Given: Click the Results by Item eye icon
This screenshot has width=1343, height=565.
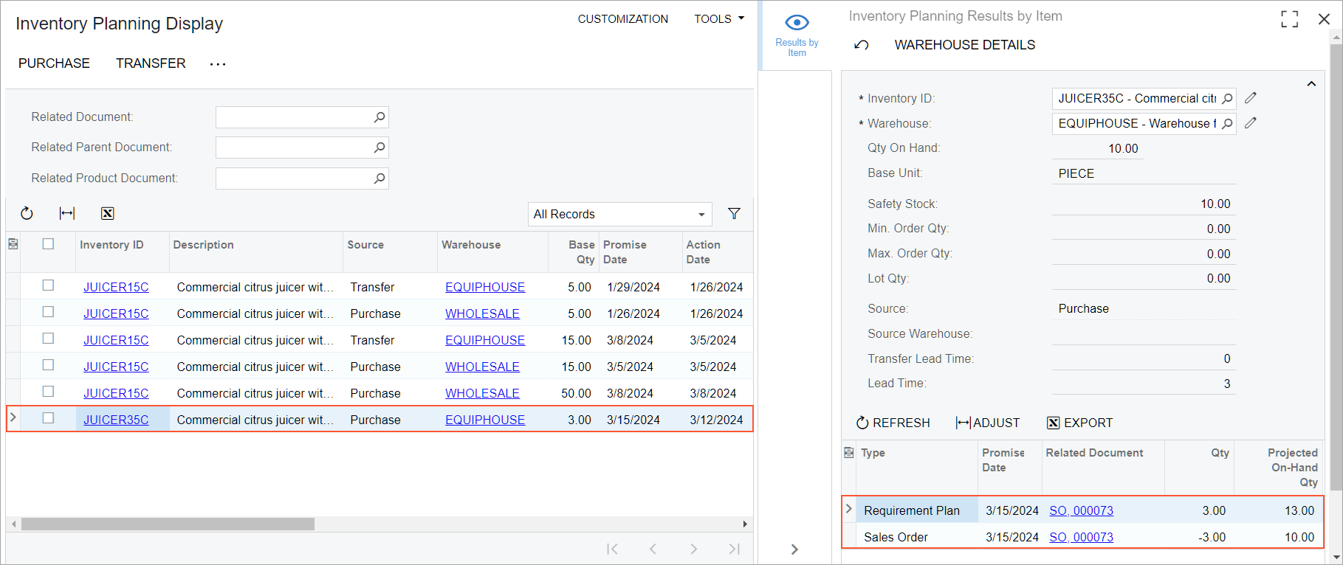Looking at the screenshot, I should click(x=797, y=23).
